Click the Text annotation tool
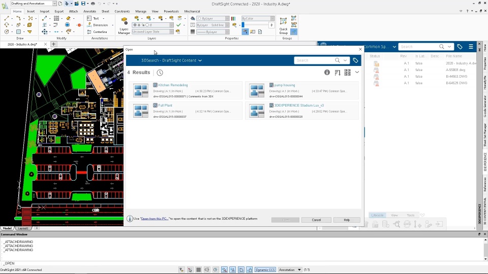This screenshot has height=274, width=488. (93, 18)
